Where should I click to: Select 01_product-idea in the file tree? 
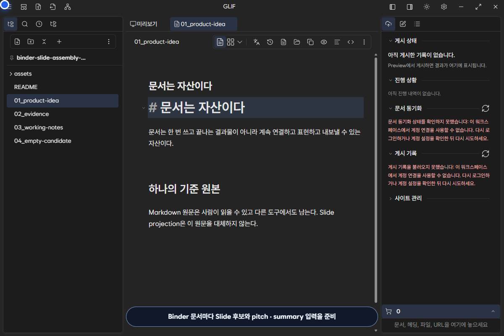[x=63, y=100]
